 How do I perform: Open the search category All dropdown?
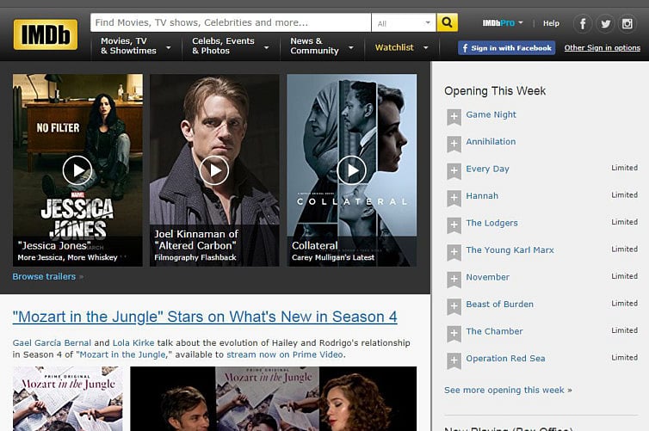(404, 23)
